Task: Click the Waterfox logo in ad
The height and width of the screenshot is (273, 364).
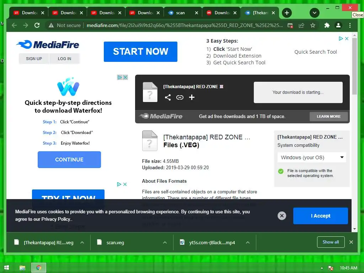Action: [68, 87]
